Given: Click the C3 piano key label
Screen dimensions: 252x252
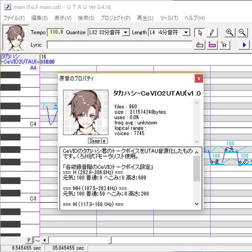Looking at the screenshot, I should click(33, 199).
